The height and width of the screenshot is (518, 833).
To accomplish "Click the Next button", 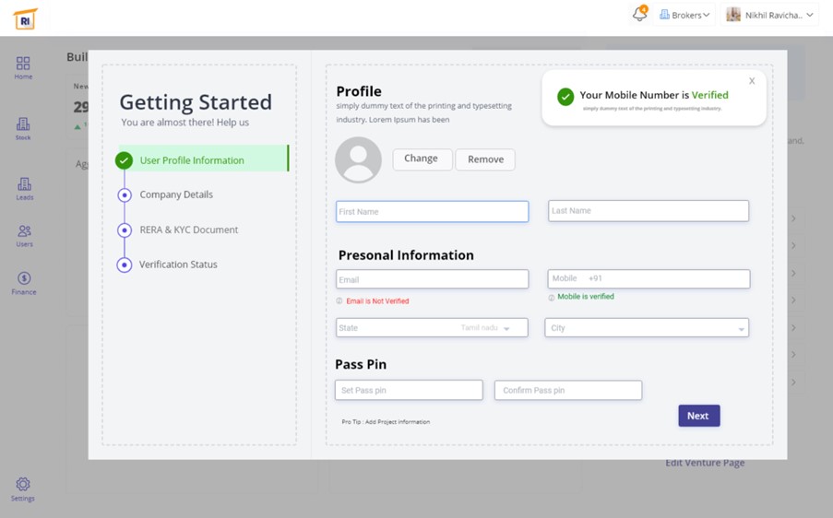I will tap(698, 416).
